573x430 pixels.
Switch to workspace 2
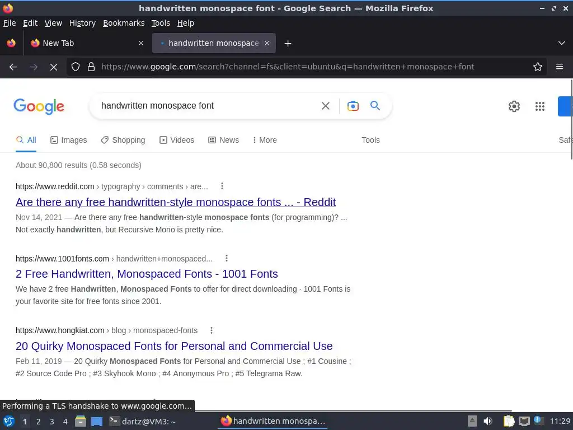(x=39, y=422)
